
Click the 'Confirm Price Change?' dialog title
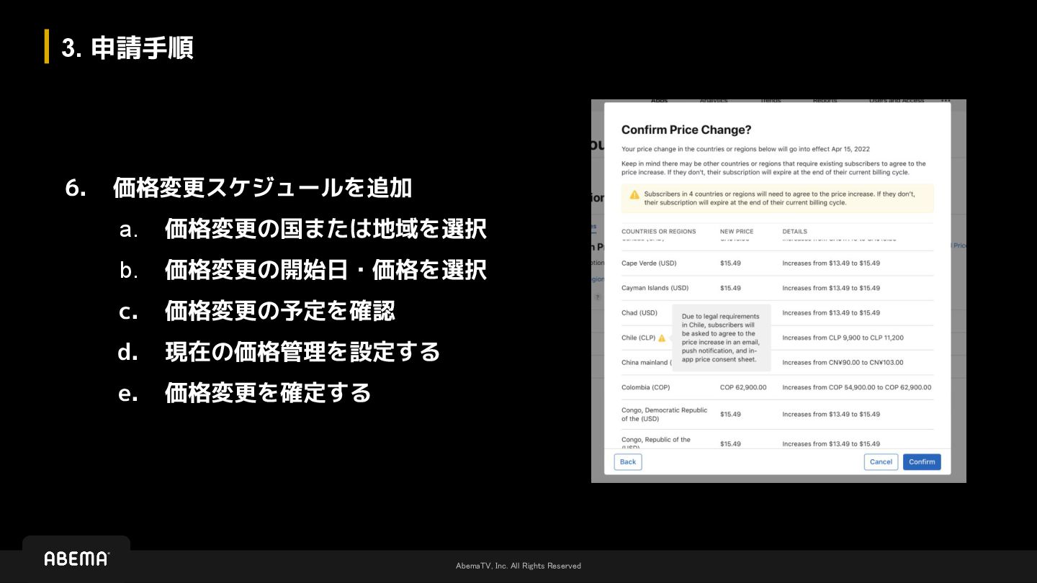click(x=686, y=130)
